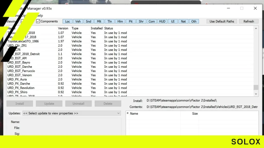
Task: Click the Update button
Action: (49, 104)
